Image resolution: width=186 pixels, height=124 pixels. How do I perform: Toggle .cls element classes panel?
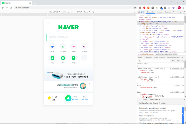[x=178, y=61]
